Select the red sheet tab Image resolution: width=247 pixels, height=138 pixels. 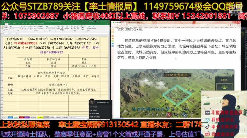(21, 117)
